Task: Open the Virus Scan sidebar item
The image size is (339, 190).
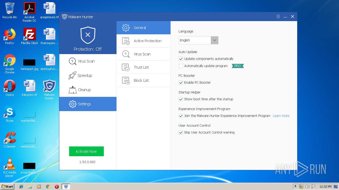Action: [x=88, y=61]
